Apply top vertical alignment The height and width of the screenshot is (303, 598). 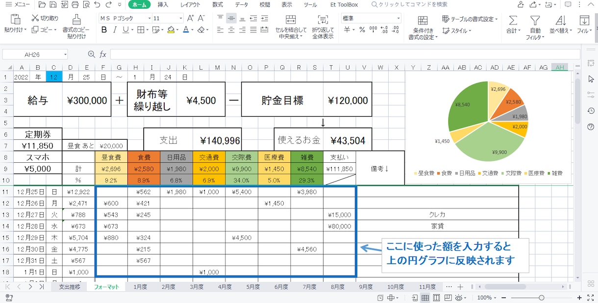[220, 18]
